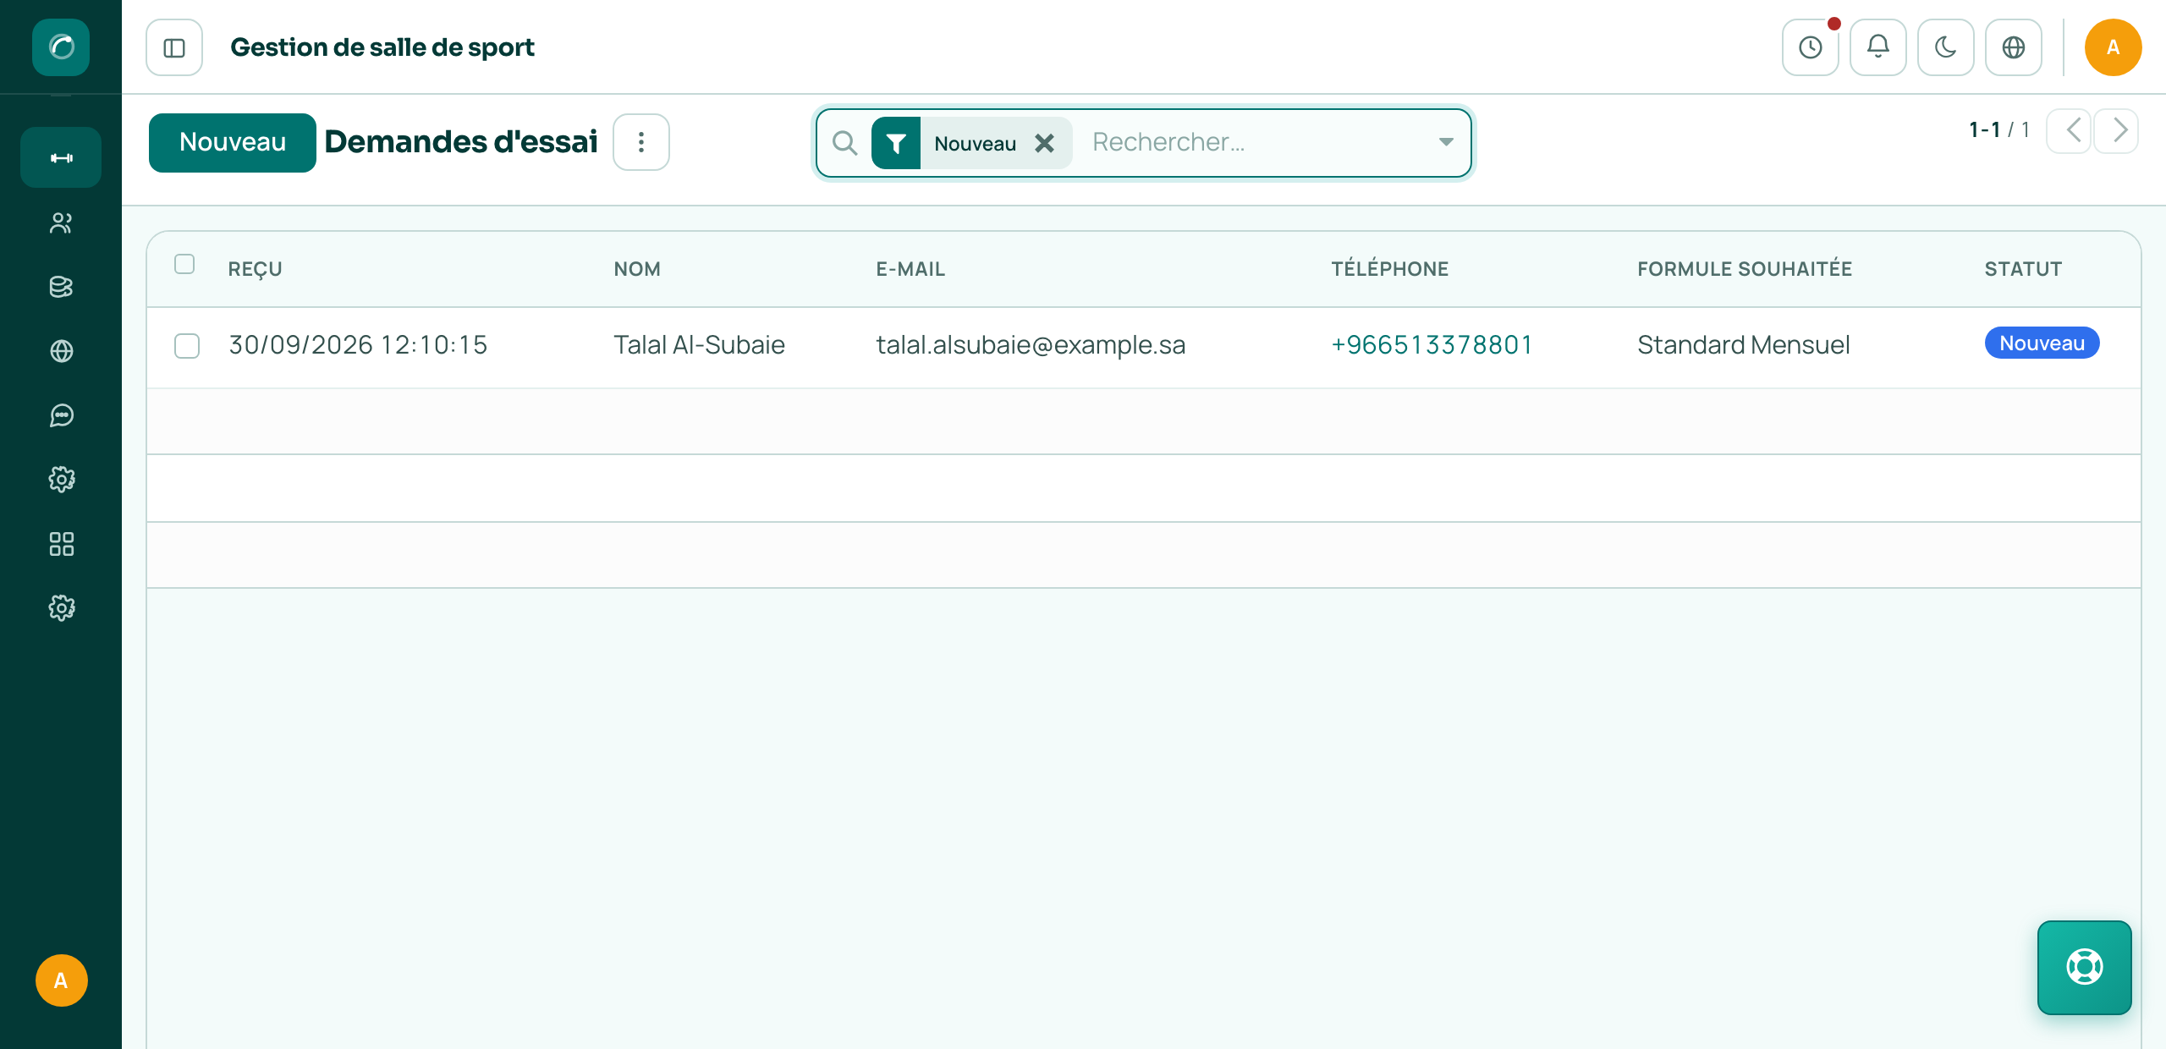Open the lifebuoy help button

coord(2085,967)
